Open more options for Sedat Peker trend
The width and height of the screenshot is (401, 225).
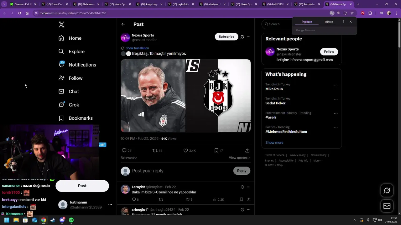(336, 99)
